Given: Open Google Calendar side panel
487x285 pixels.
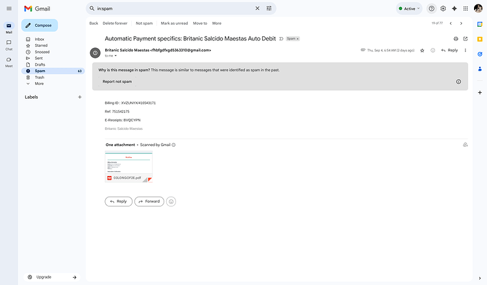Looking at the screenshot, I should pos(480,24).
